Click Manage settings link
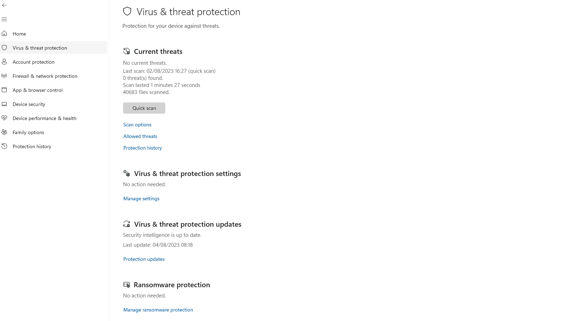The width and height of the screenshot is (565, 321). [141, 199]
